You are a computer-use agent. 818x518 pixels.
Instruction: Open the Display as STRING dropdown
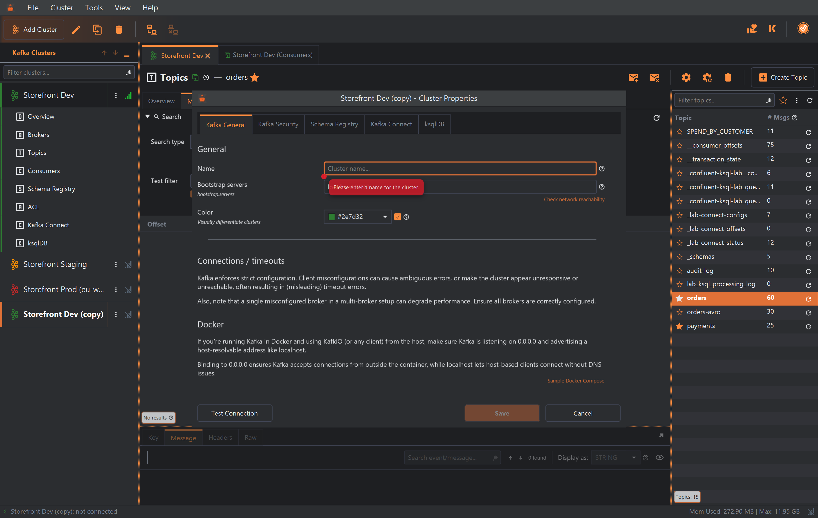(615, 457)
